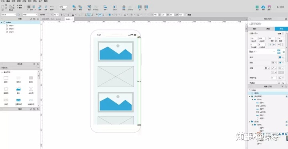Click the lock widget padlock icon
This screenshot has height=149, width=288.
(x=124, y=7)
